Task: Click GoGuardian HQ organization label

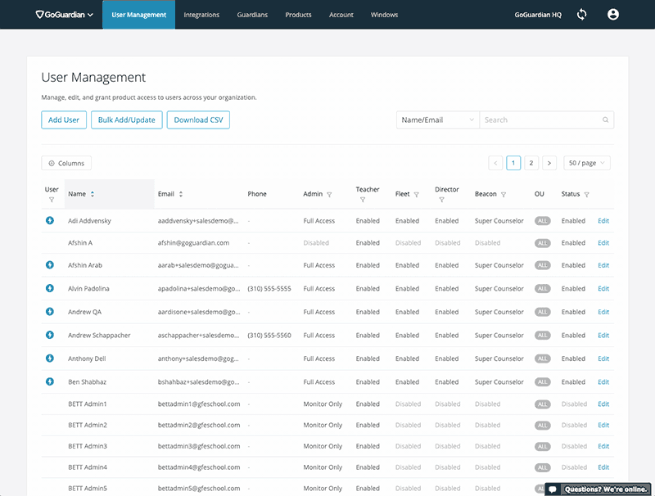Action: [538, 15]
